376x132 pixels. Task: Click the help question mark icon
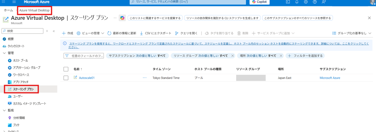coord(315,2)
